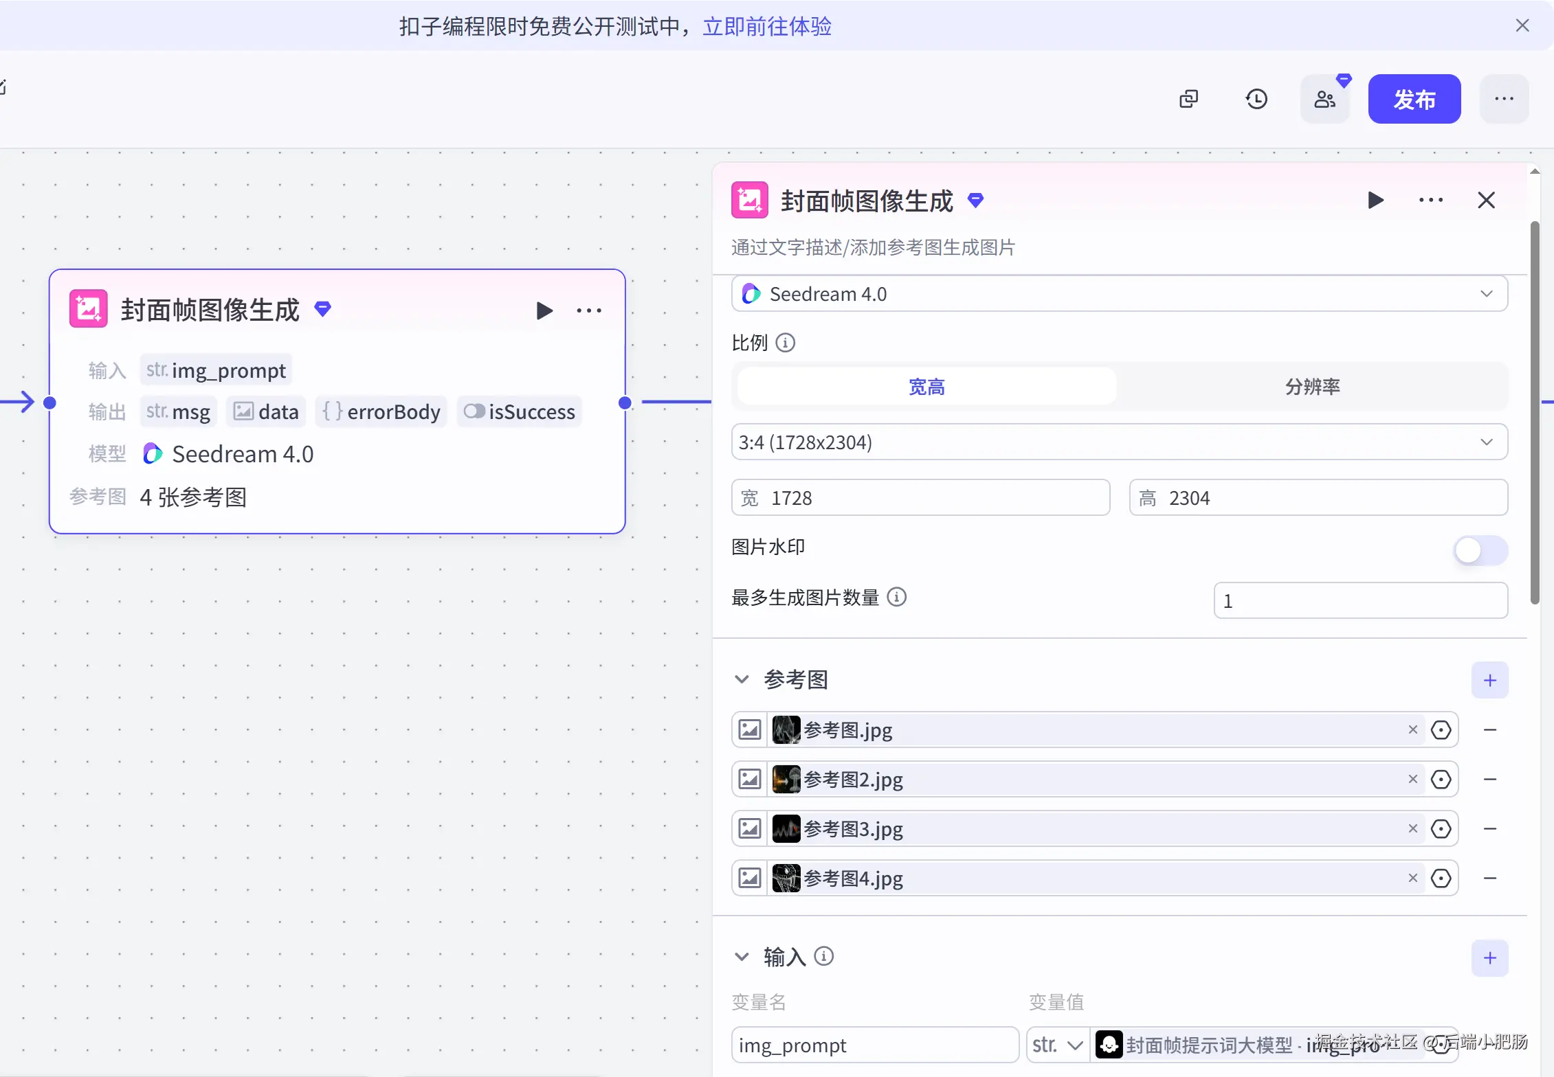This screenshot has width=1554, height=1077.
Task: Collapse the 参考图 section
Action: click(742, 679)
